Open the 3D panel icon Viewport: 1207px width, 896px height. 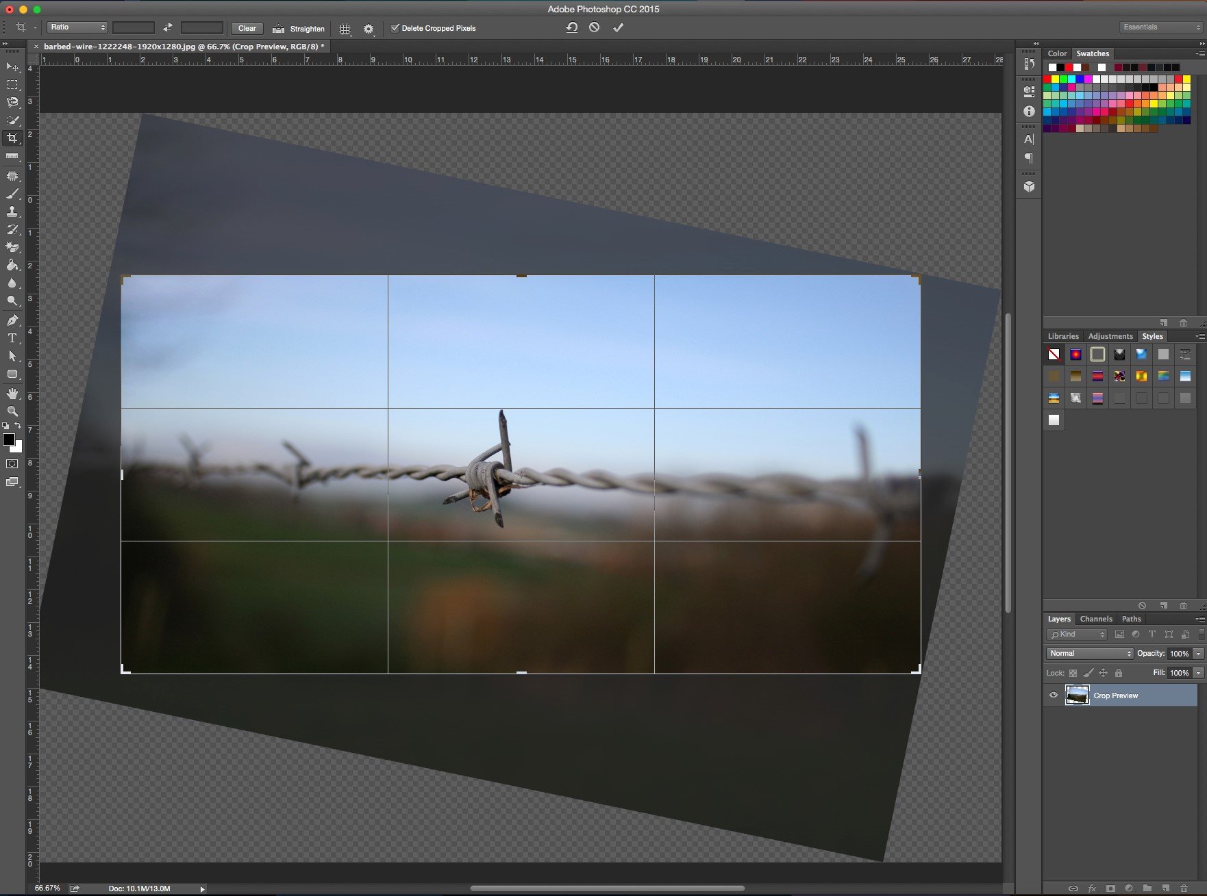(x=1029, y=186)
